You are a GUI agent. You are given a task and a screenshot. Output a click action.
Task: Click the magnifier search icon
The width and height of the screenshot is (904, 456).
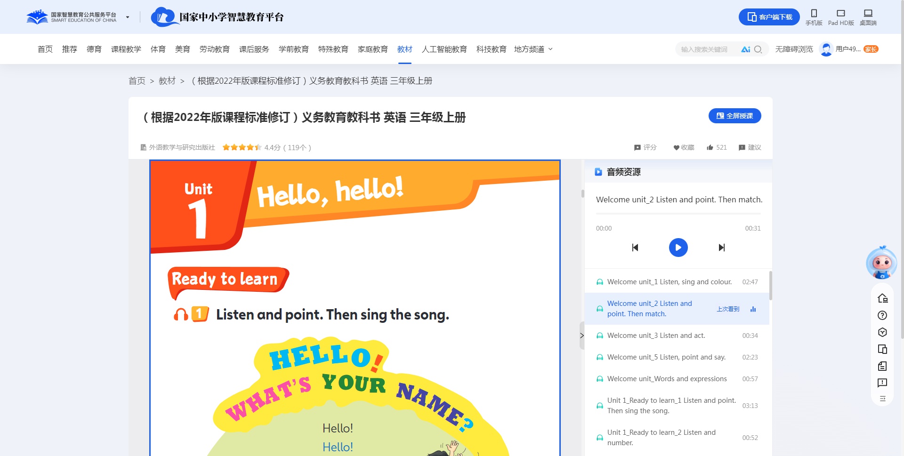[x=758, y=49]
